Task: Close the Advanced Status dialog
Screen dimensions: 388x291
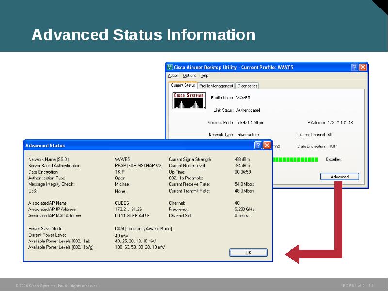Action: pos(268,145)
